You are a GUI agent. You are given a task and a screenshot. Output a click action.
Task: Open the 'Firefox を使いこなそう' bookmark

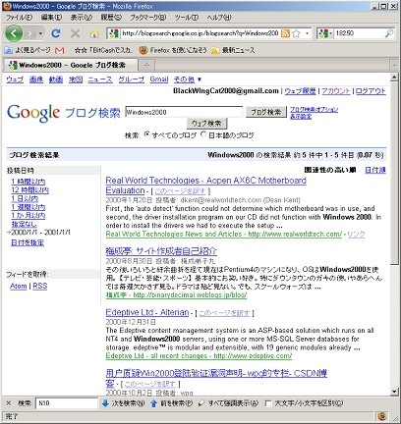coord(173,50)
